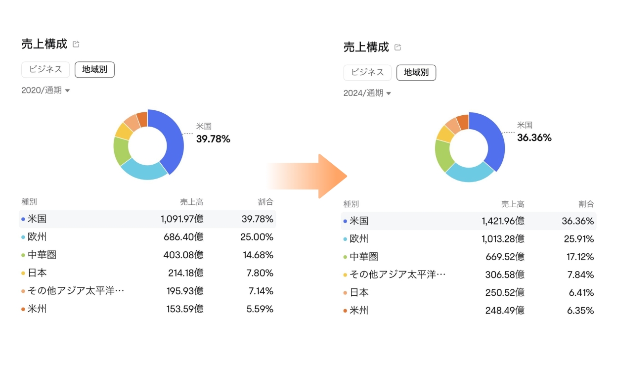The height and width of the screenshot is (369, 617).
Task: Click the 売上高 column header in 2024 table
Action: (x=513, y=204)
